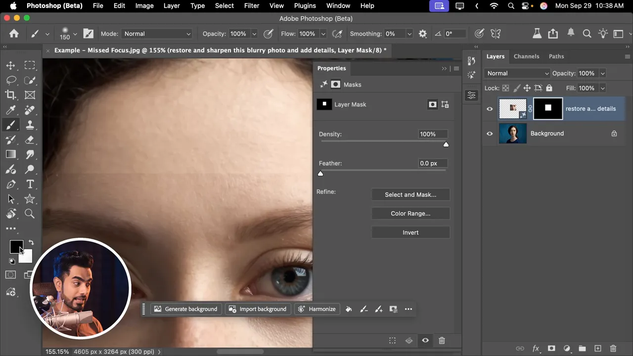
Task: Select the Path Selection tool
Action: click(x=10, y=199)
